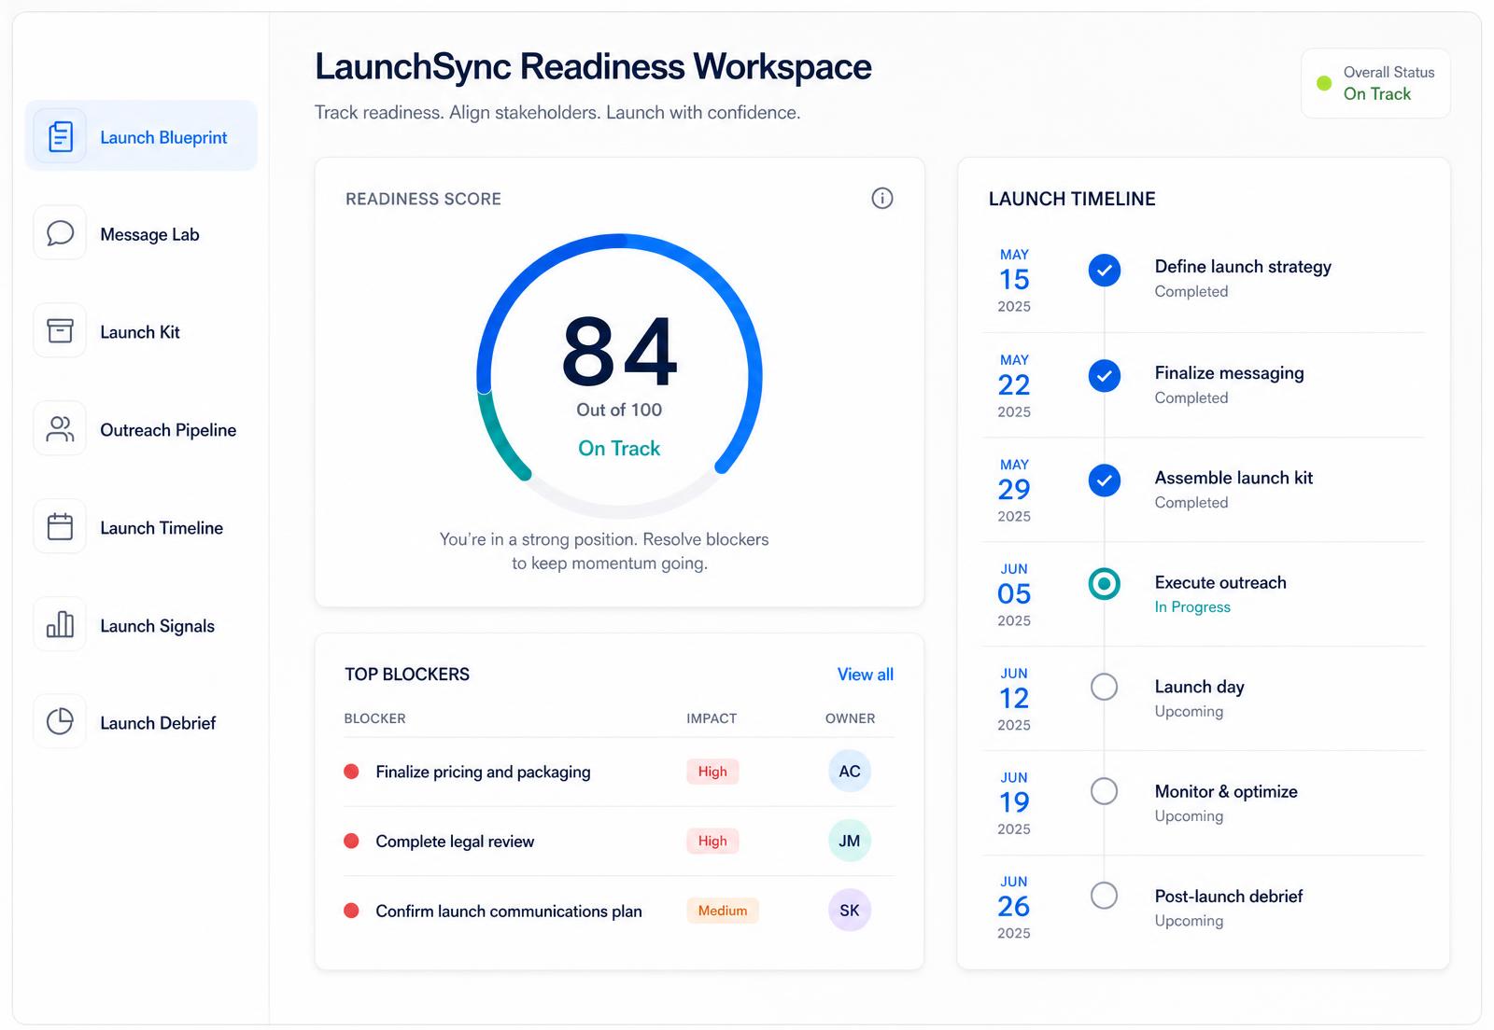Click the Out of 100 label
The image size is (1494, 1030).
[619, 410]
